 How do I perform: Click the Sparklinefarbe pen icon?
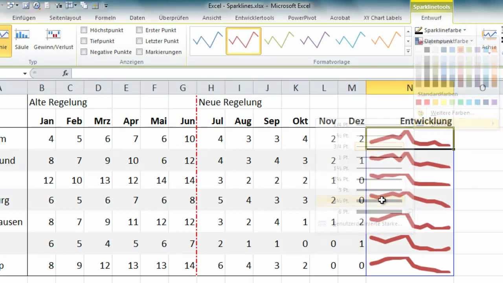point(418,30)
